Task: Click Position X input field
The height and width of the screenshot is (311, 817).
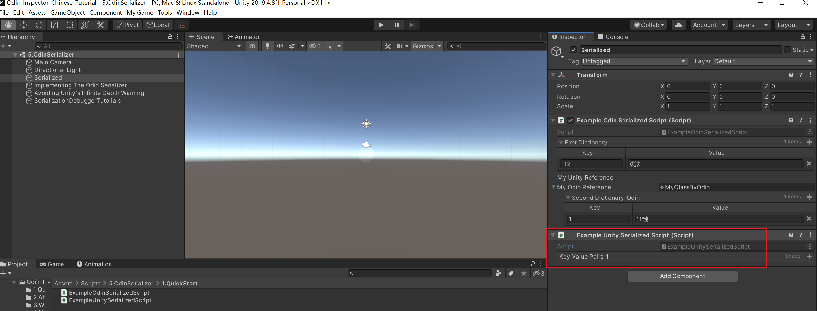Action: pyautogui.click(x=688, y=86)
